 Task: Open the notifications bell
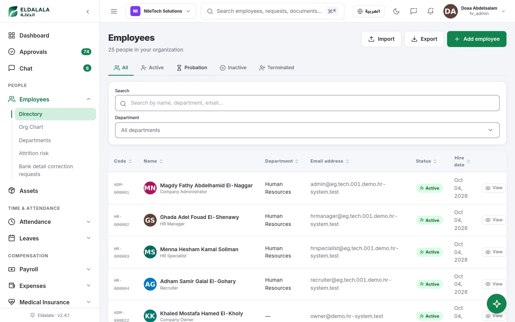pos(431,11)
